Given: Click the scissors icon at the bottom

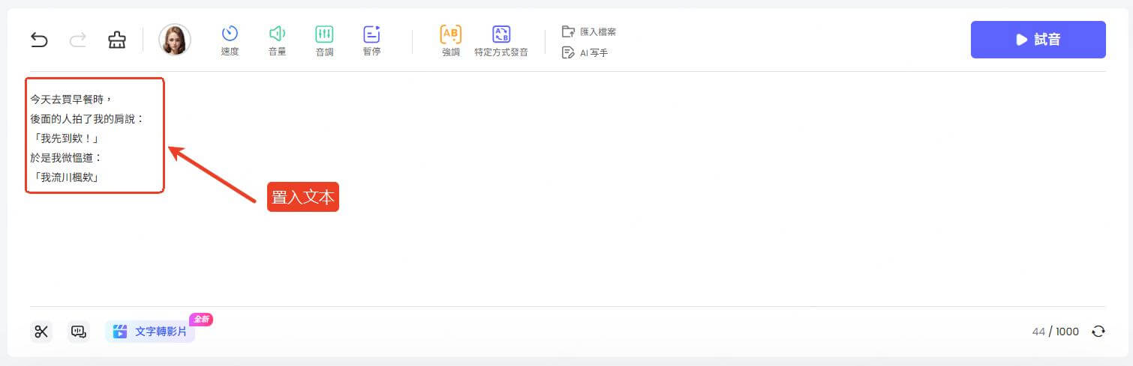Looking at the screenshot, I should [x=41, y=332].
